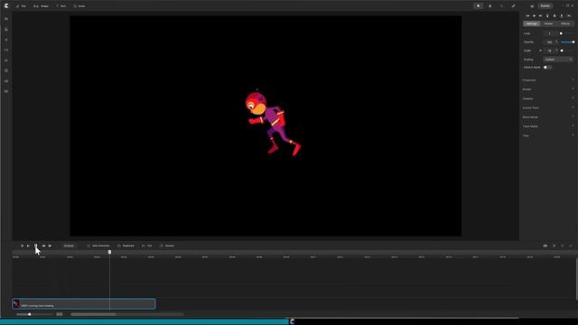Click the Opacity value input field
The height and width of the screenshot is (325, 578).
coord(549,42)
